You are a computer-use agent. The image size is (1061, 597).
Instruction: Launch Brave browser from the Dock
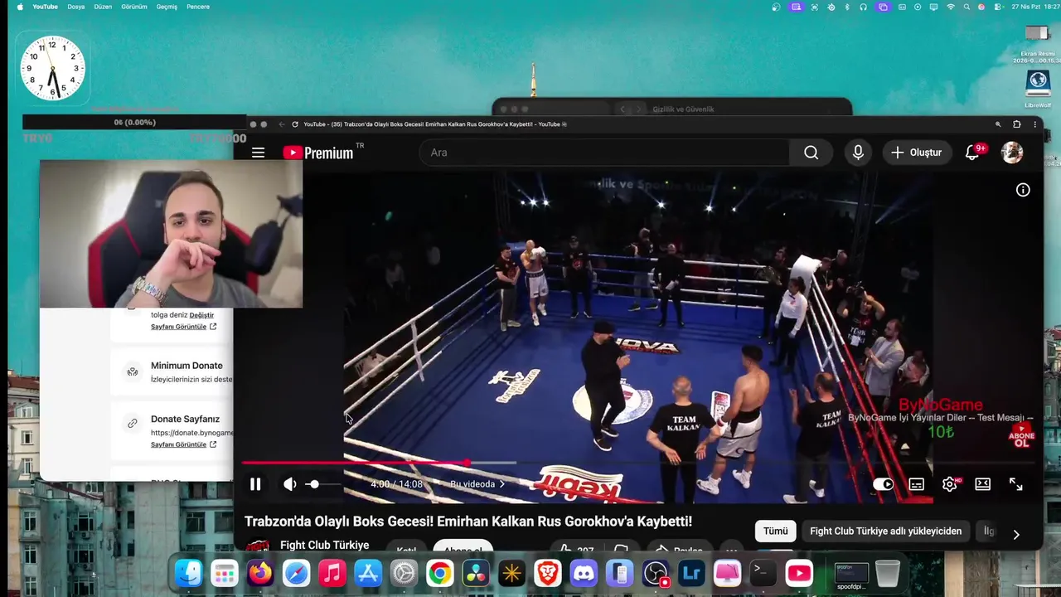tap(548, 573)
